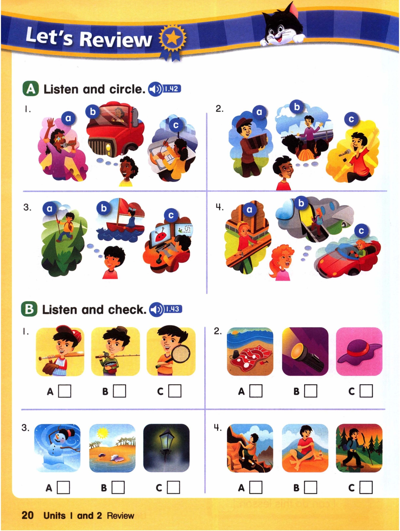Click circle 'a' on the singer in question 1
This screenshot has height=531, width=400.
(68, 118)
